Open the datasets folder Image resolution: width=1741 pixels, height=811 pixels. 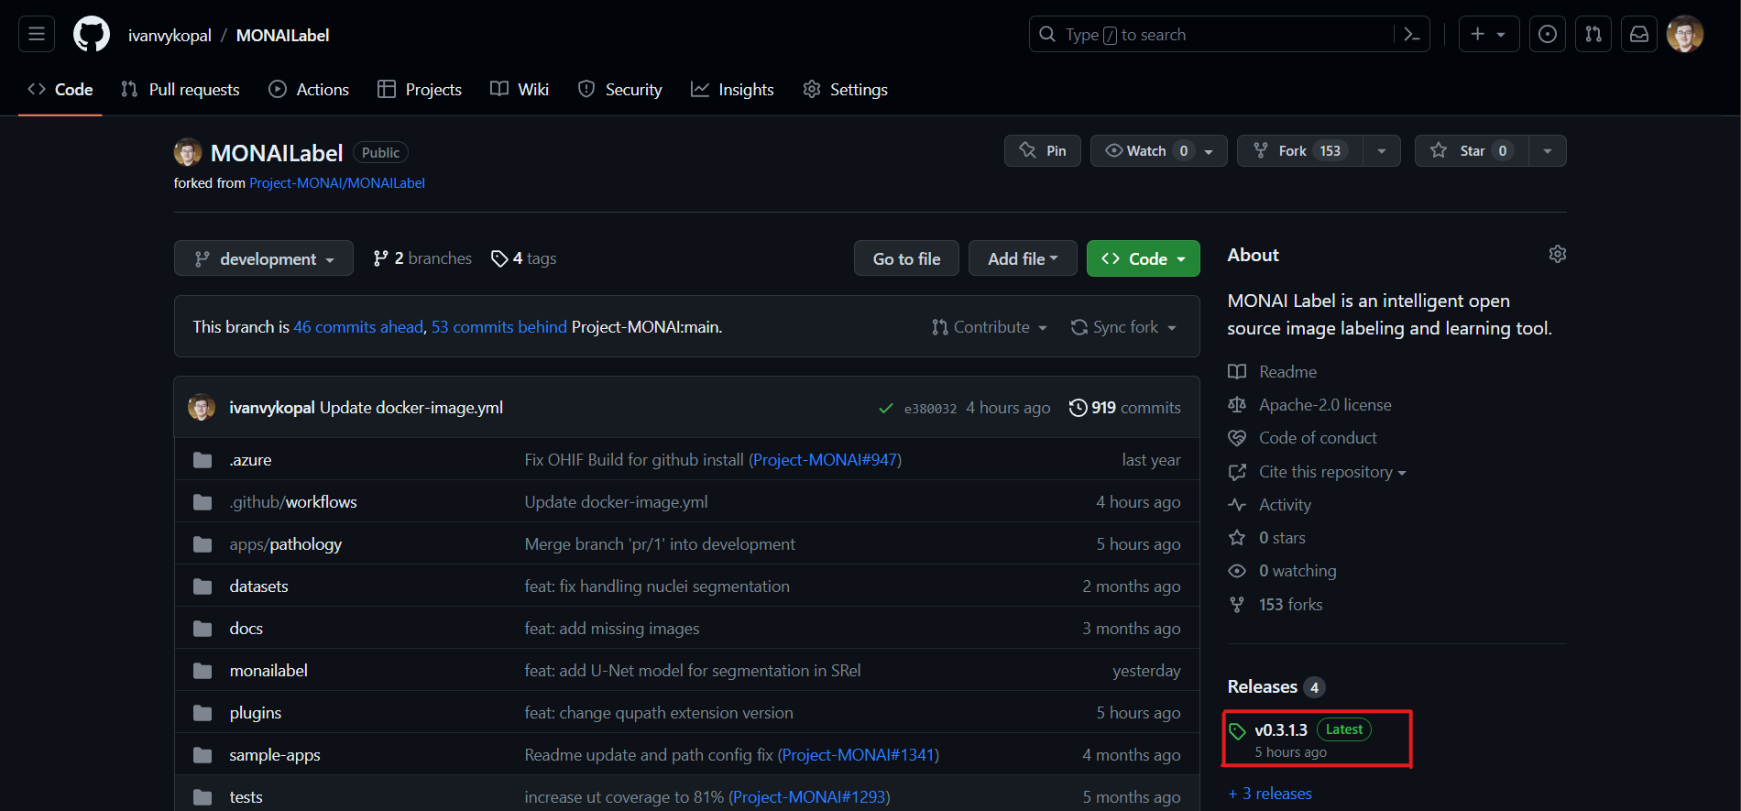tap(258, 586)
